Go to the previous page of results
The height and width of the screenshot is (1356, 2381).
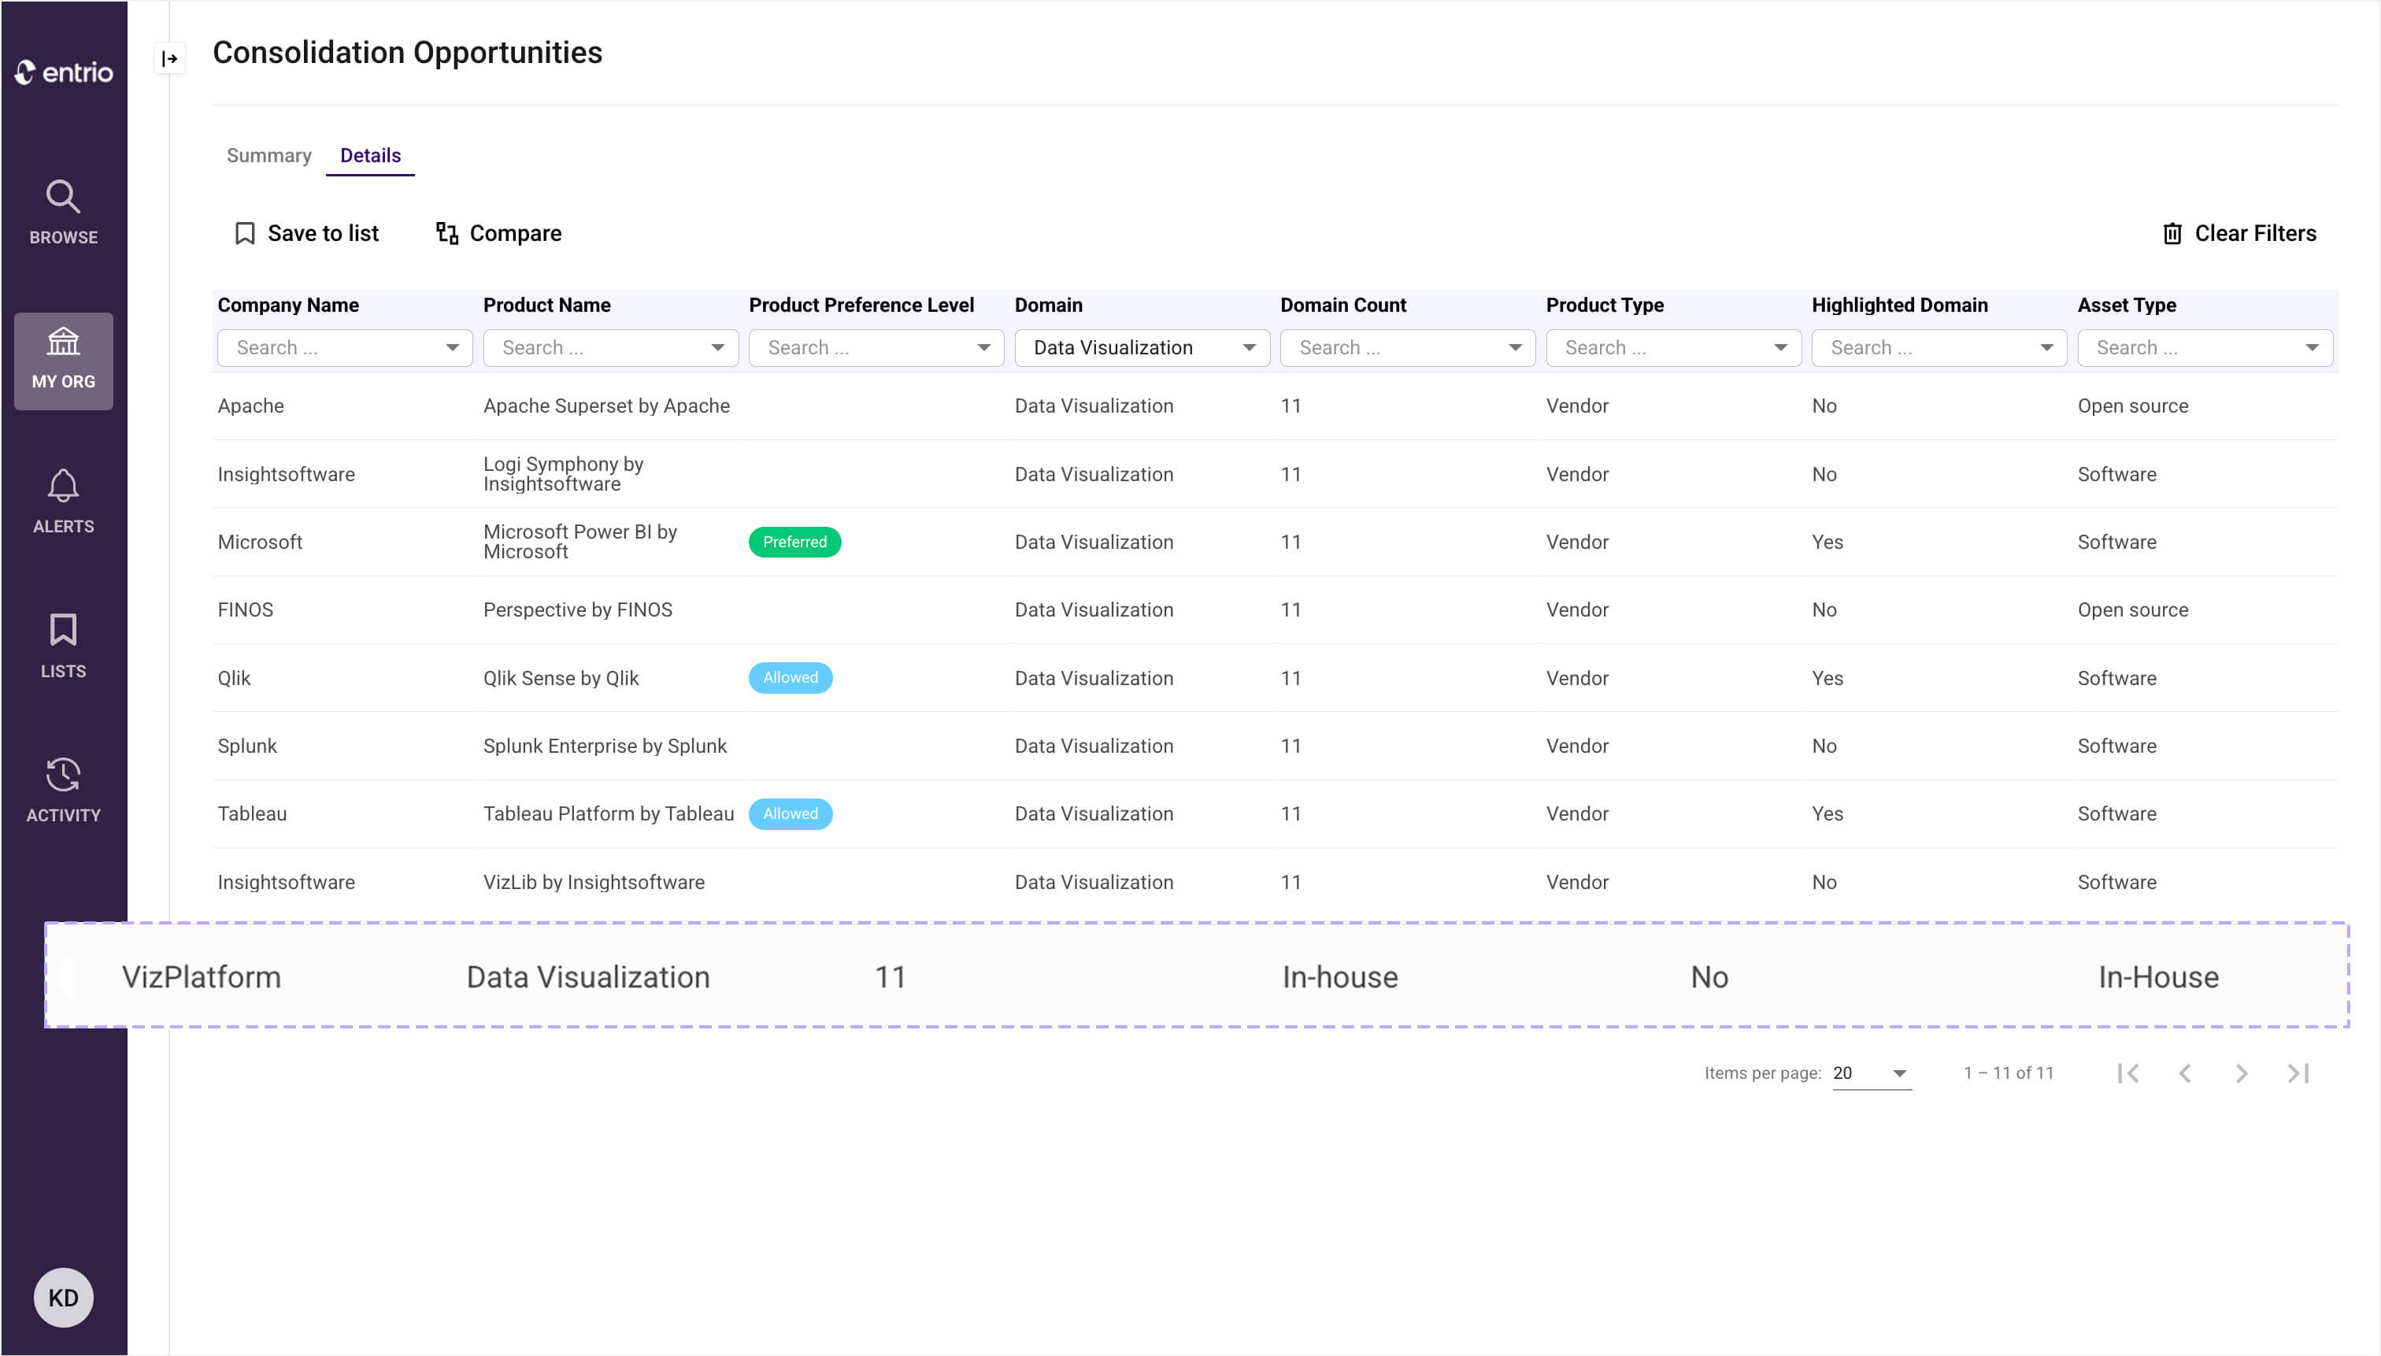(x=2184, y=1073)
